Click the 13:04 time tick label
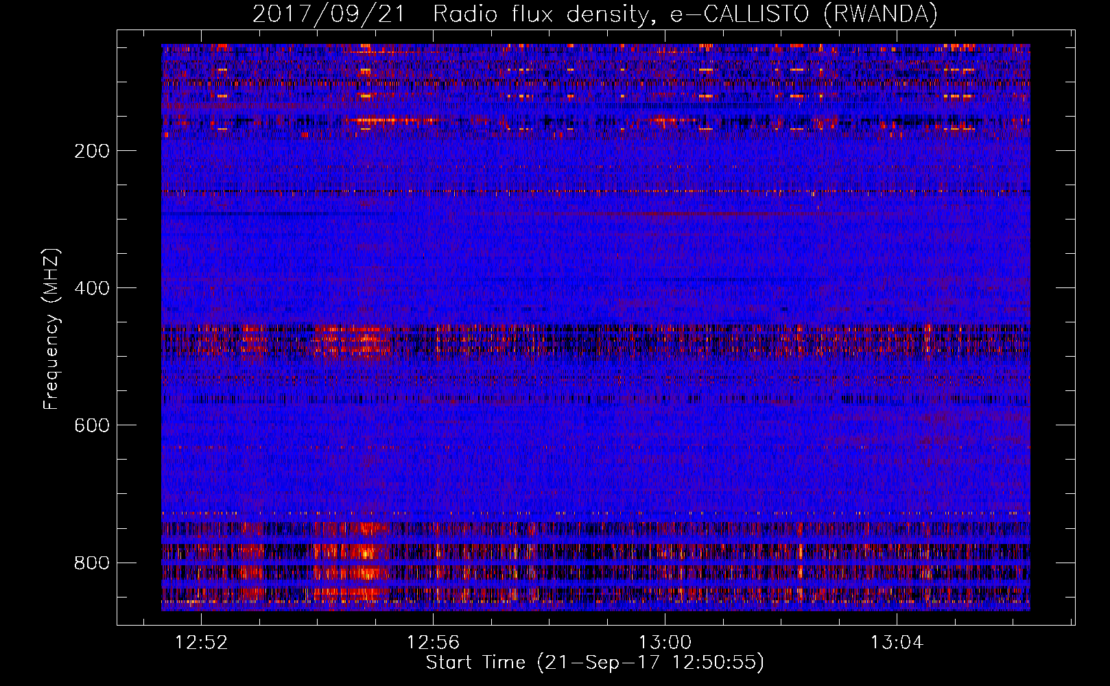 tap(897, 643)
